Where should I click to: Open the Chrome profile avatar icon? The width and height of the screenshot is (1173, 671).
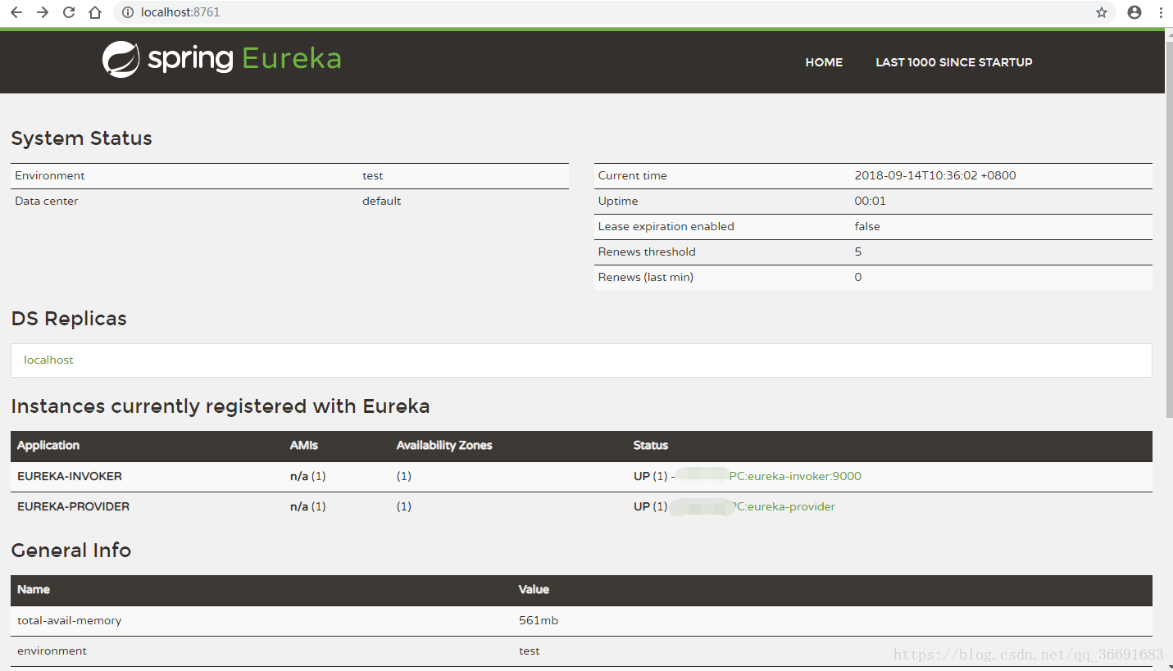(x=1134, y=12)
